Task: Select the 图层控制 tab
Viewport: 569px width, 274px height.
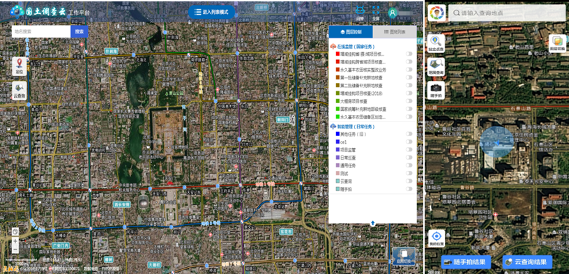Action: click(x=351, y=32)
